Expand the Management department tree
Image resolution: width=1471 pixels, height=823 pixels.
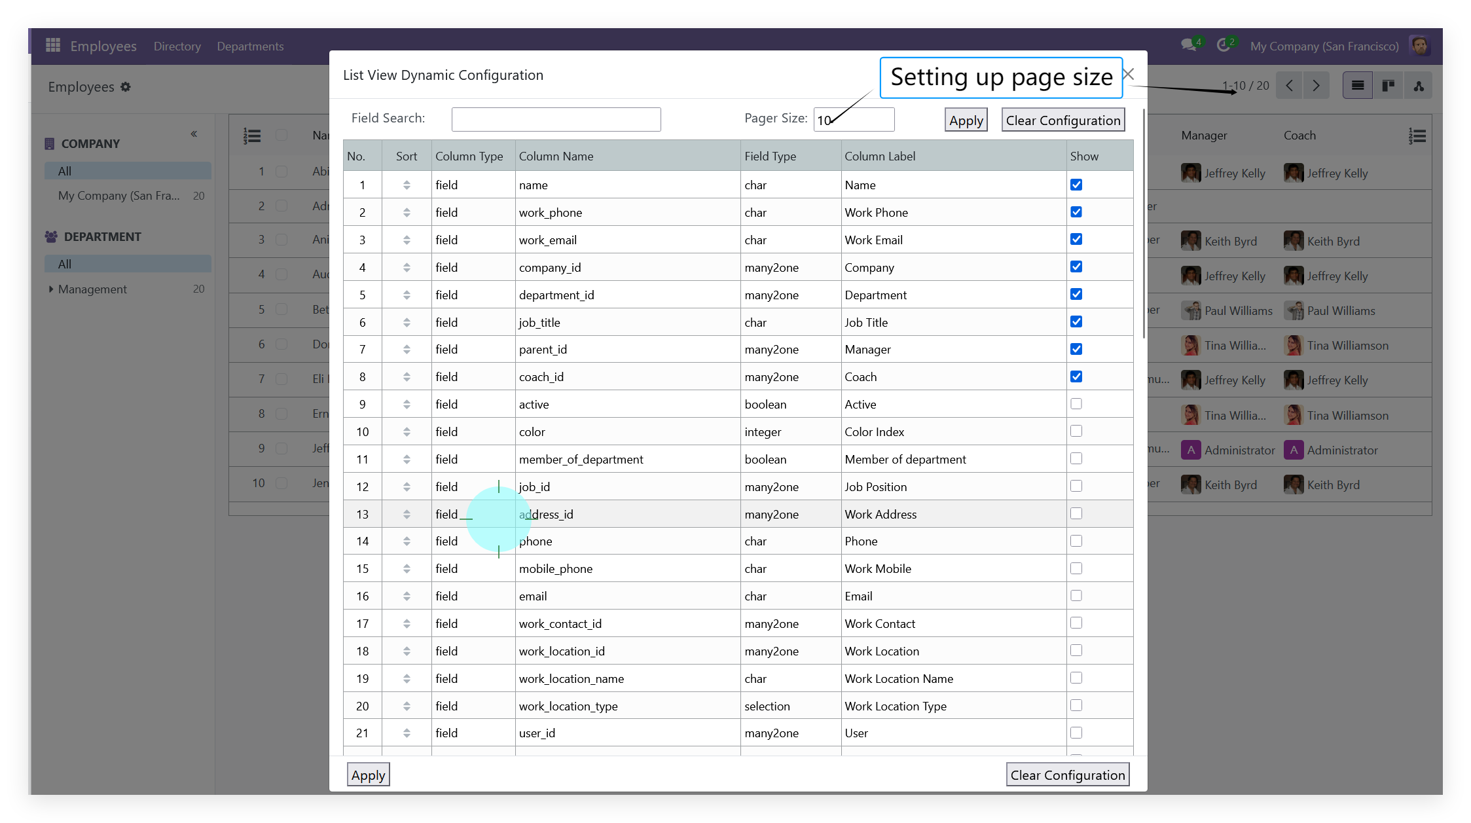tap(50, 289)
